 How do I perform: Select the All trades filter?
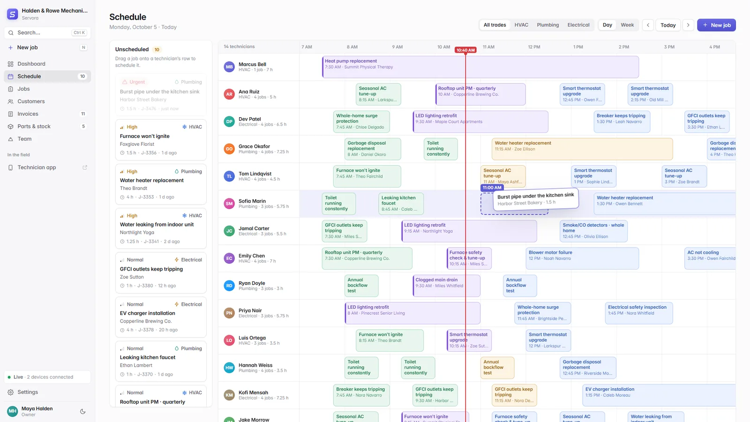tap(495, 25)
